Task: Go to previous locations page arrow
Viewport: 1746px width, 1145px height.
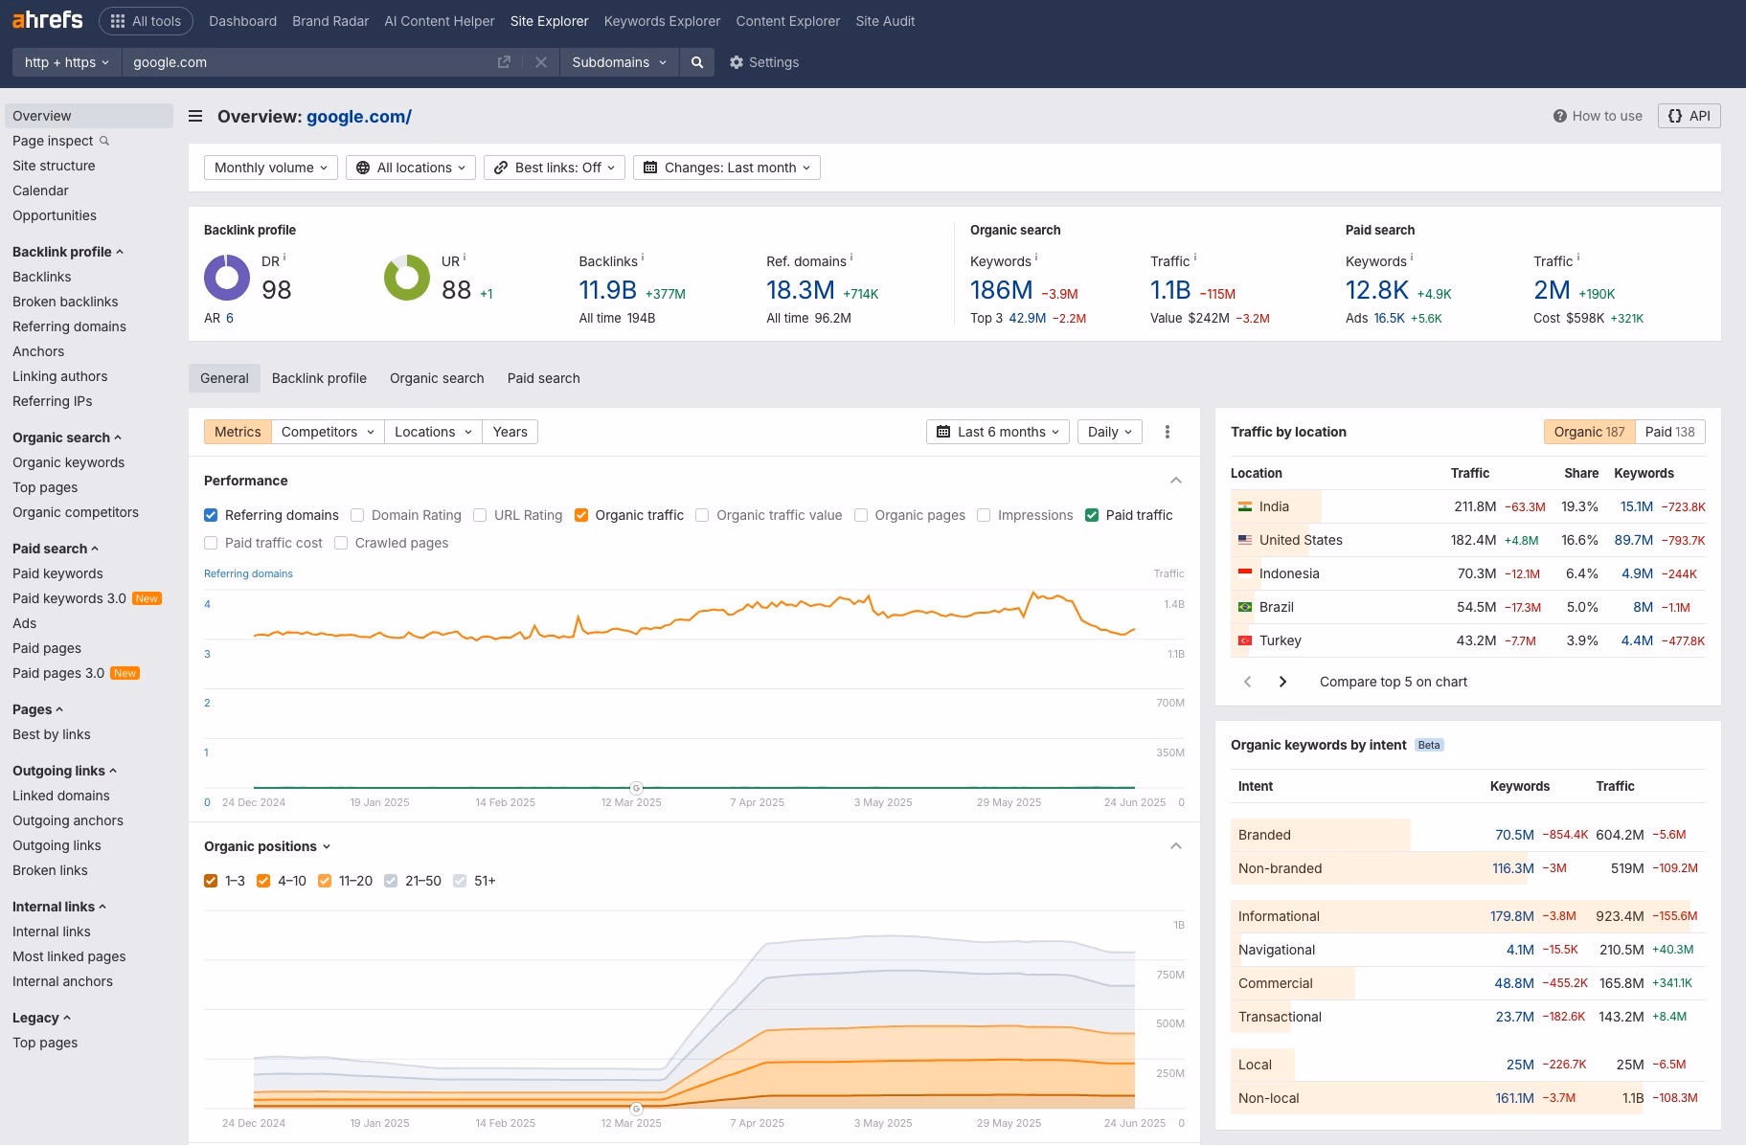Action: [1247, 682]
